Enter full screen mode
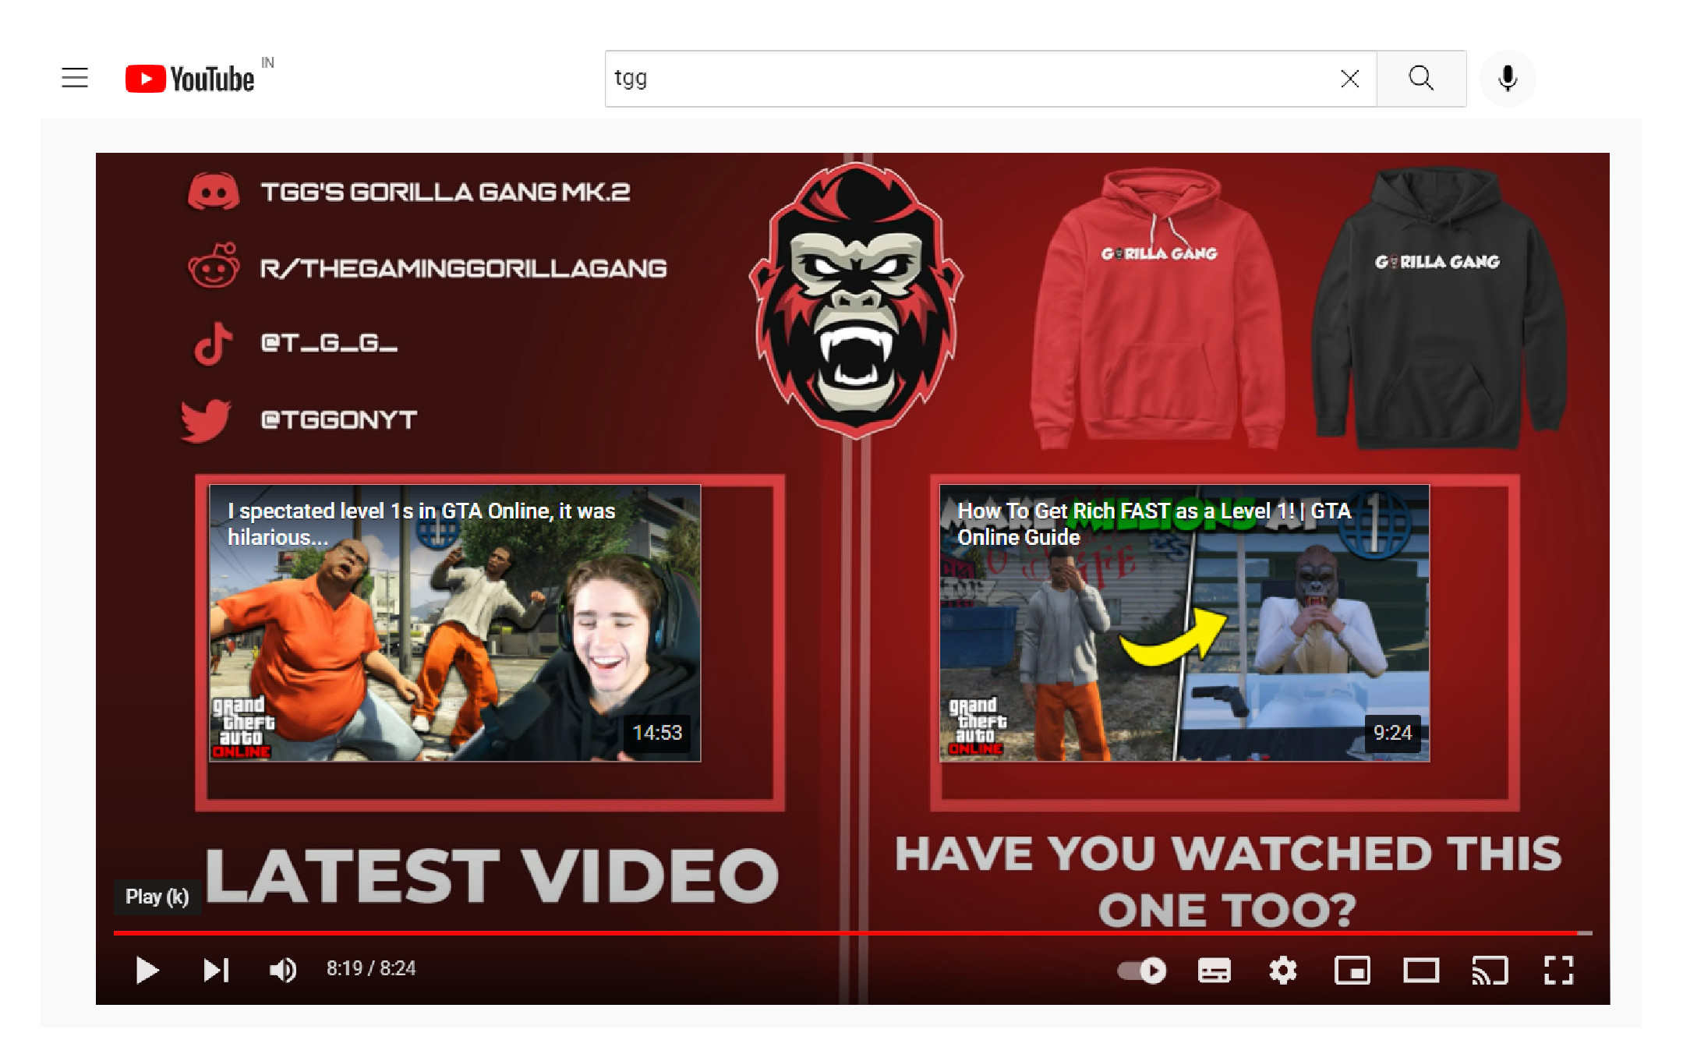This screenshot has height=1061, width=1683. point(1558,971)
